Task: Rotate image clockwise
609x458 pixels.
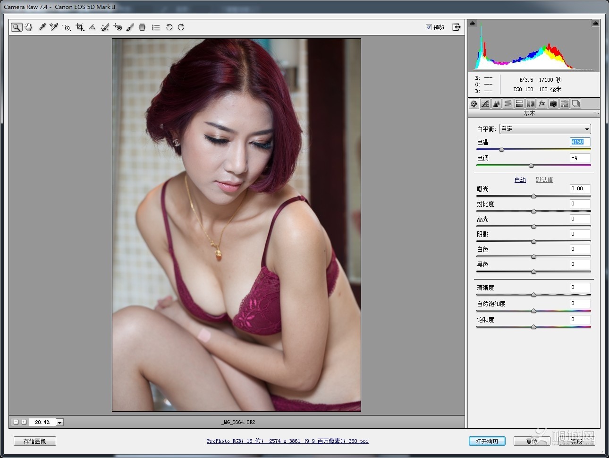Action: (181, 27)
